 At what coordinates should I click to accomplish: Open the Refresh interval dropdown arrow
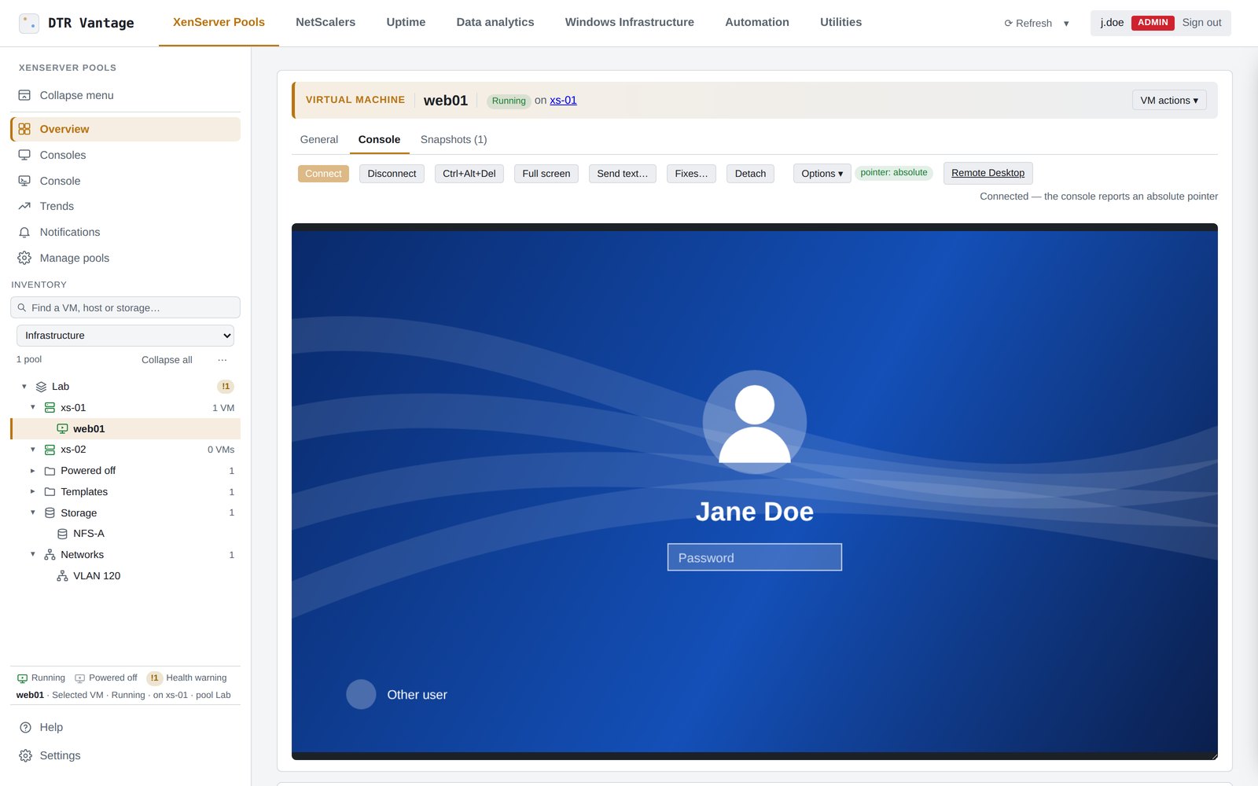1066,24
